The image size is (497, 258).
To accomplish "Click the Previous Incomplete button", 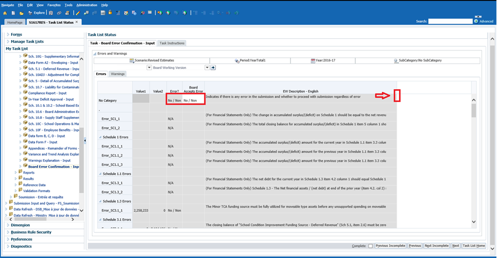I will click(x=390, y=246).
